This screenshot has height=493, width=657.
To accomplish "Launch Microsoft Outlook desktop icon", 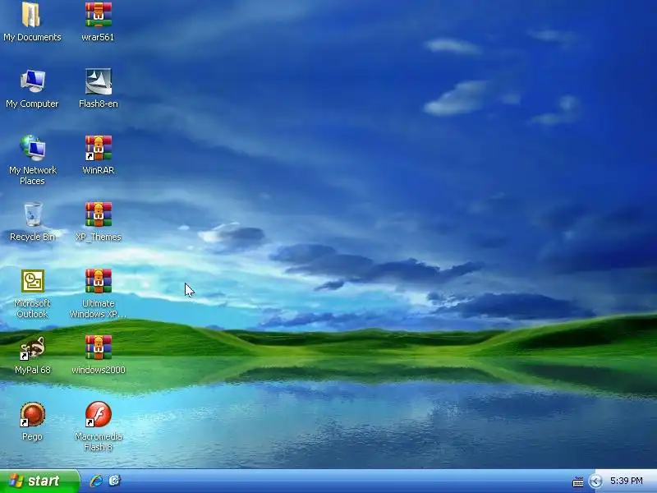I will pyautogui.click(x=33, y=281).
